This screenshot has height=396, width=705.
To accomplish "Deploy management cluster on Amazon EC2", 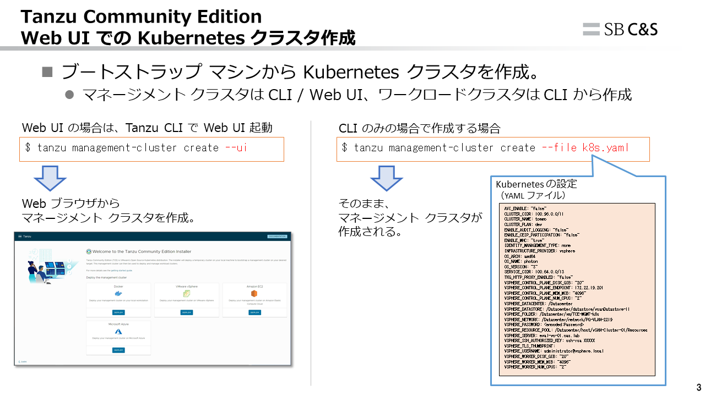I will coord(254,312).
